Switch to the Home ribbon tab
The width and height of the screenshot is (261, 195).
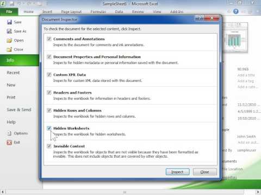(x=28, y=12)
